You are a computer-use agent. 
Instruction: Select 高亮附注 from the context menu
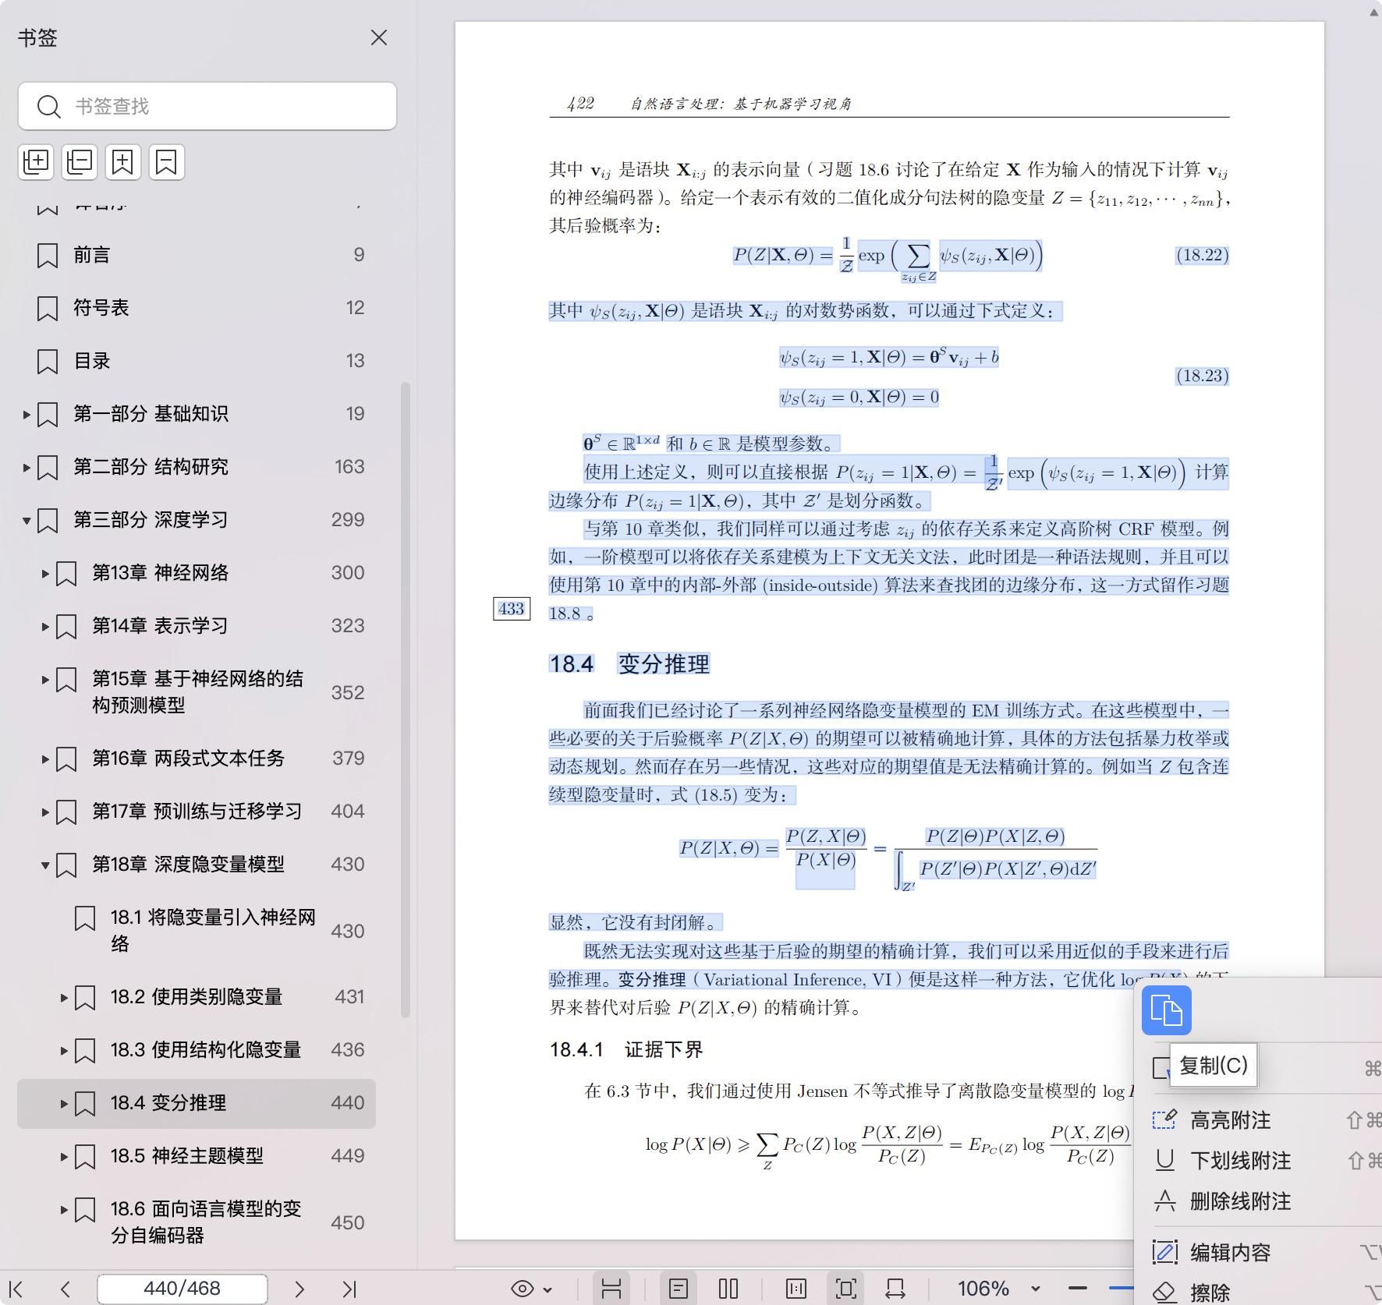point(1230,1120)
